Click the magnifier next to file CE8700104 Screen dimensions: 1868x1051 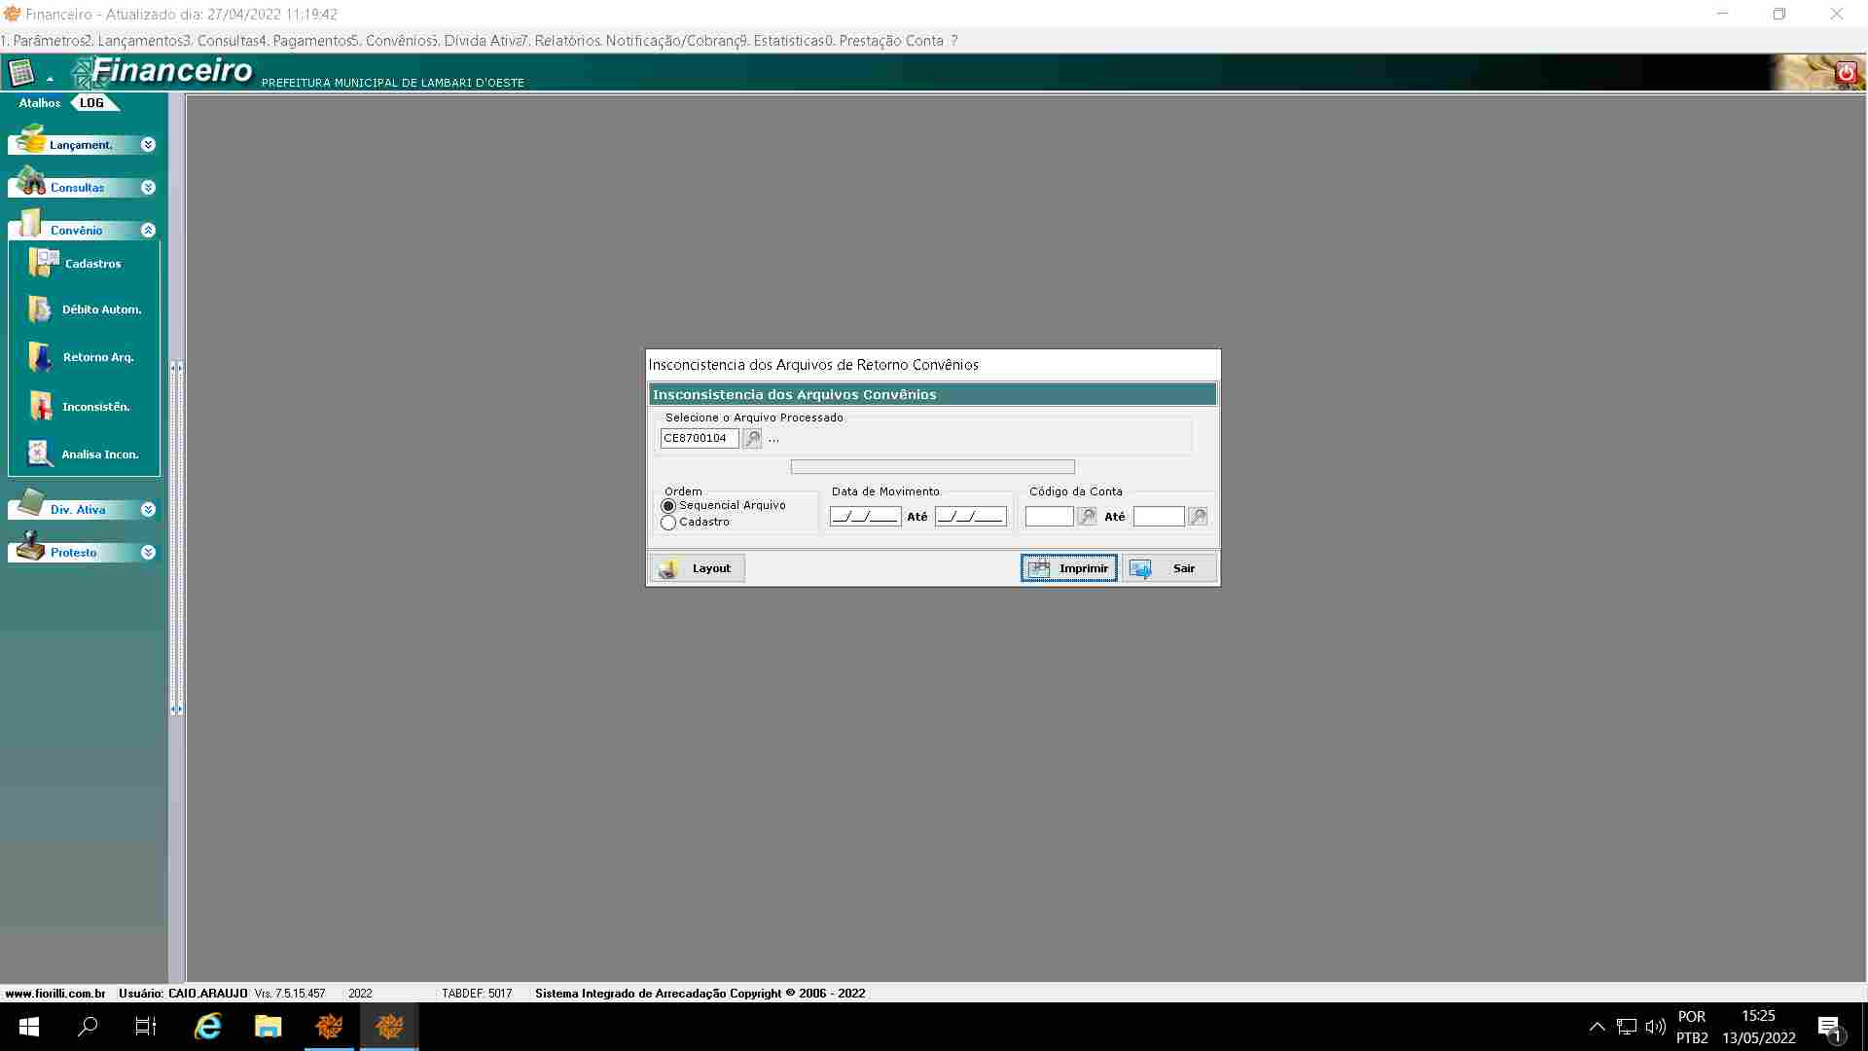[752, 439]
